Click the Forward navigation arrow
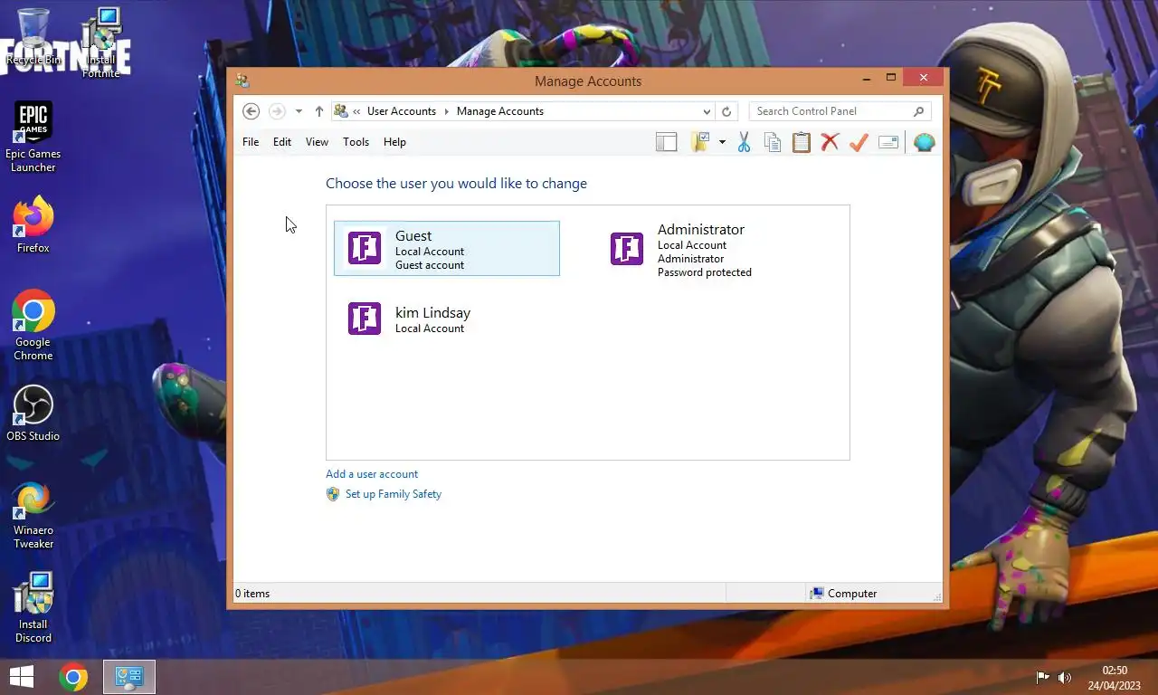Viewport: 1158px width, 695px height. [277, 111]
